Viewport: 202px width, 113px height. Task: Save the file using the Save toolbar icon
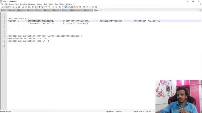point(7,7)
